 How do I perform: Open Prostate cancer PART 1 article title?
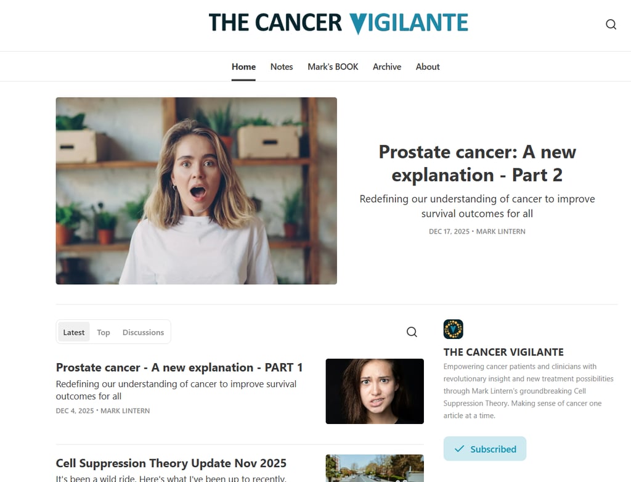[179, 367]
